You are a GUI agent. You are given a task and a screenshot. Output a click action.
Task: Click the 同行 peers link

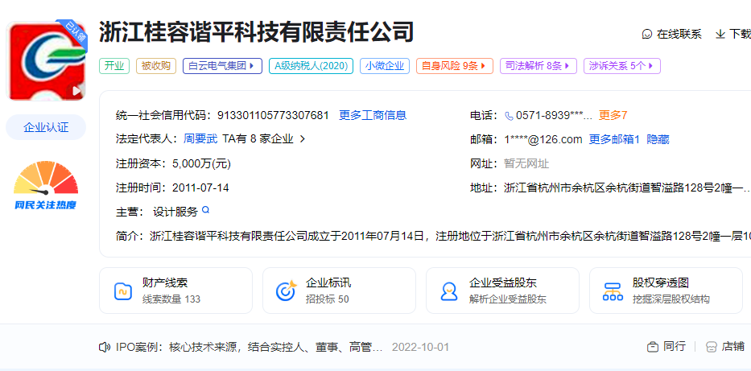coord(674,347)
